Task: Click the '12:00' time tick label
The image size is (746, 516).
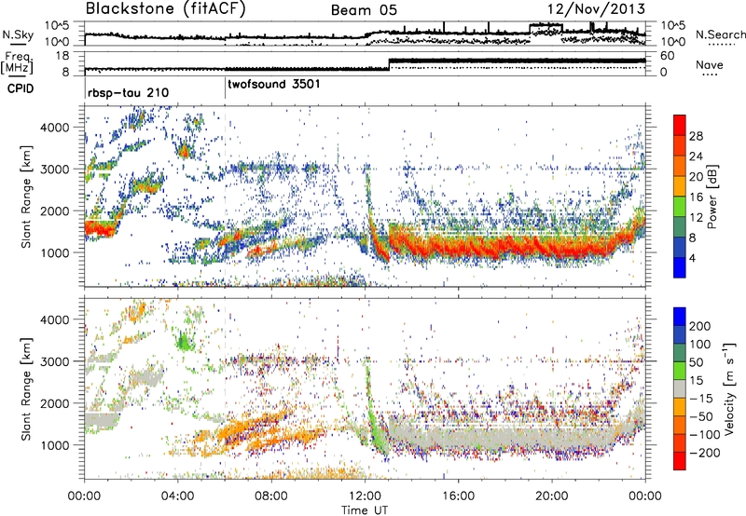Action: [365, 496]
